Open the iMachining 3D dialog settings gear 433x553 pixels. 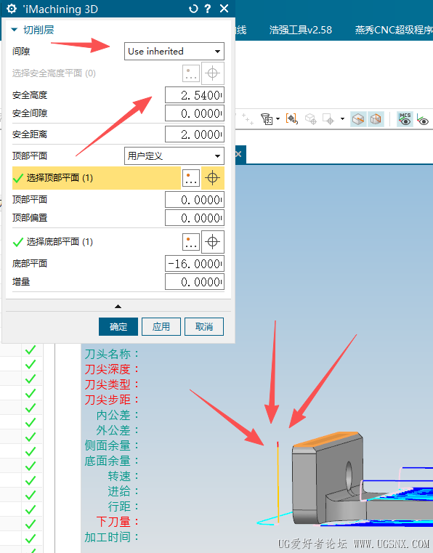click(x=12, y=9)
